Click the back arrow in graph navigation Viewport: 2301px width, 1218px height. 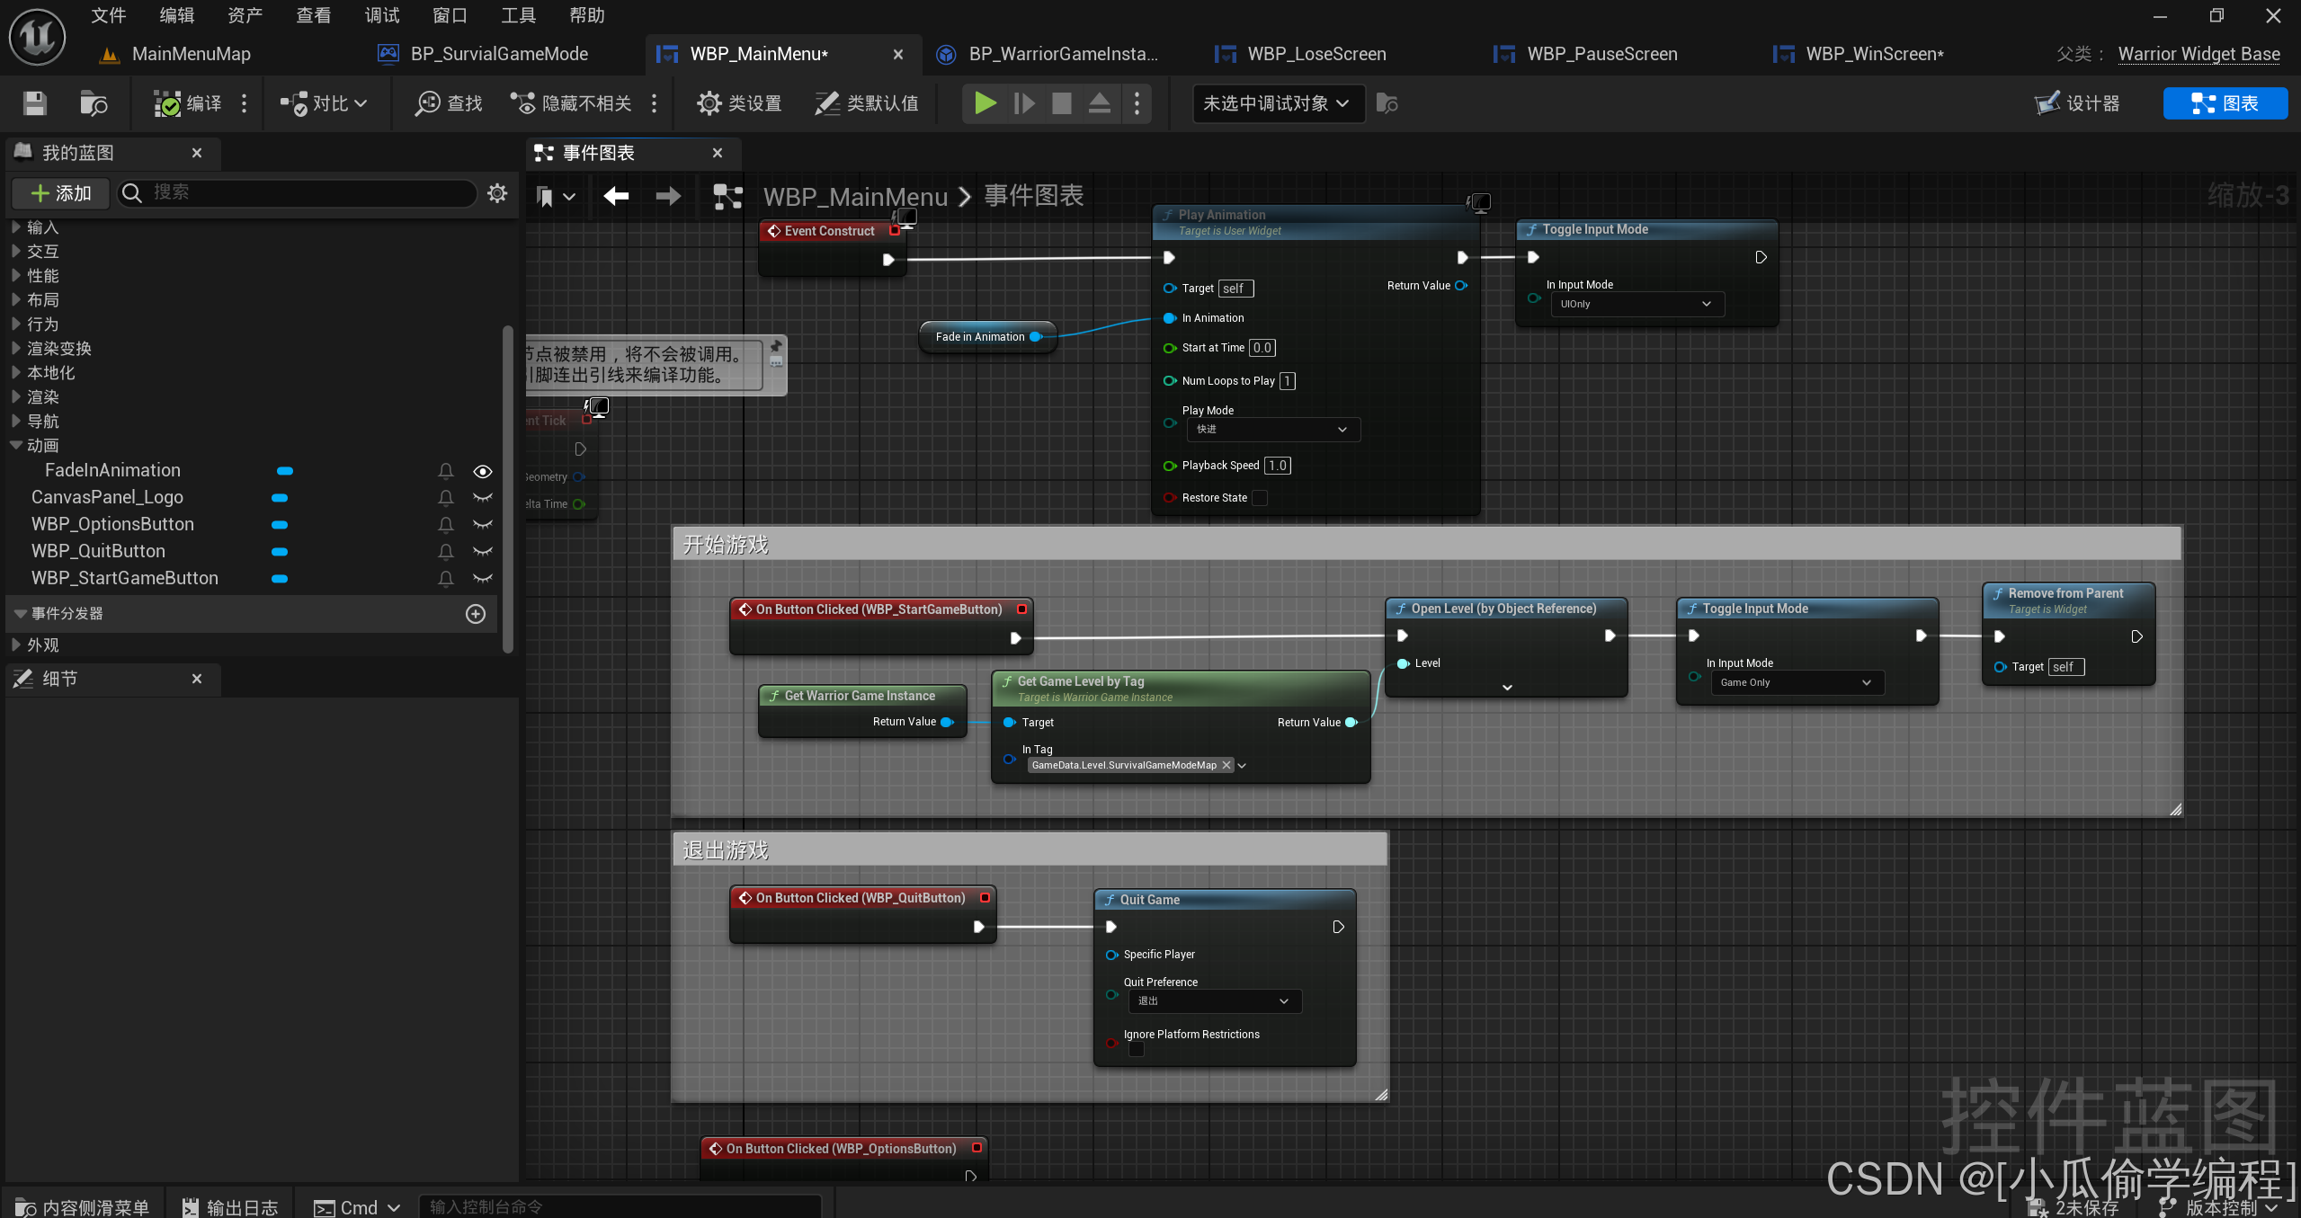pyautogui.click(x=616, y=196)
